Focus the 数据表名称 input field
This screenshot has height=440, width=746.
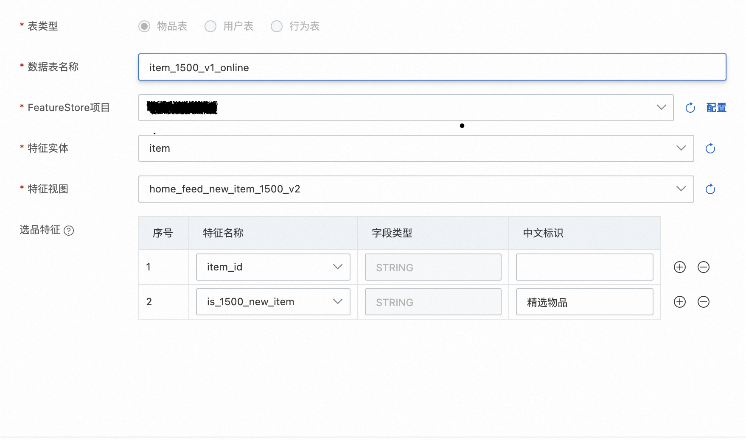(432, 67)
